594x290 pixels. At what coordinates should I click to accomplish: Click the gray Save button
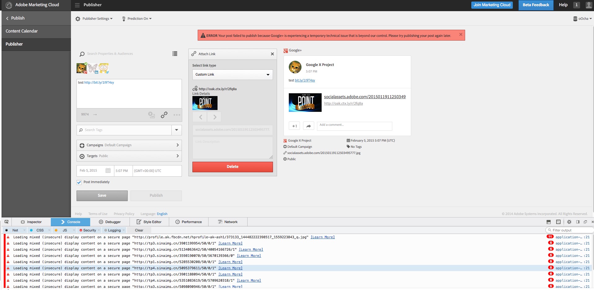pyautogui.click(x=102, y=196)
